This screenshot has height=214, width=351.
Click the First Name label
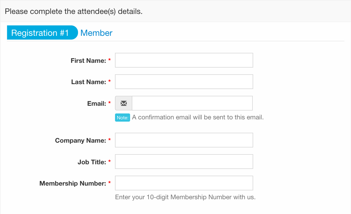(x=88, y=61)
